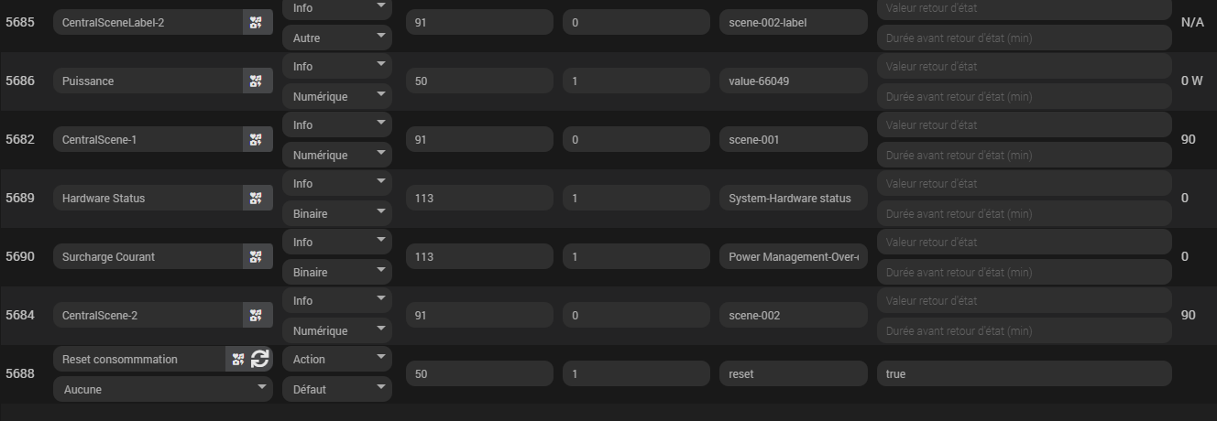The width and height of the screenshot is (1217, 421).
Task: Expand the Action type dropdown
Action: click(336, 359)
